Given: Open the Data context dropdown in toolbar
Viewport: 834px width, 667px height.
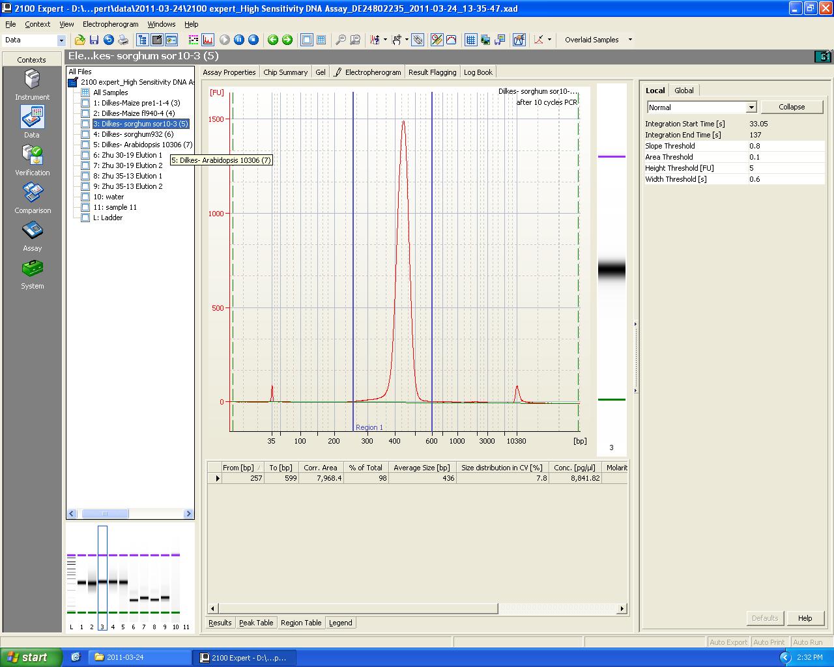Looking at the screenshot, I should point(61,40).
